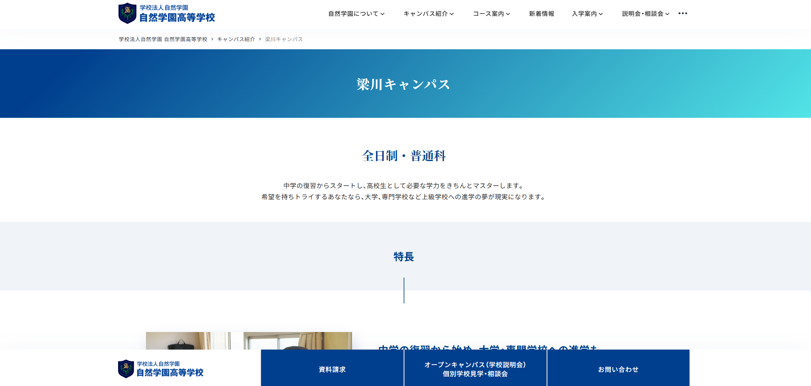Expand the キャンパス紹介 dropdown menu

[x=428, y=14]
